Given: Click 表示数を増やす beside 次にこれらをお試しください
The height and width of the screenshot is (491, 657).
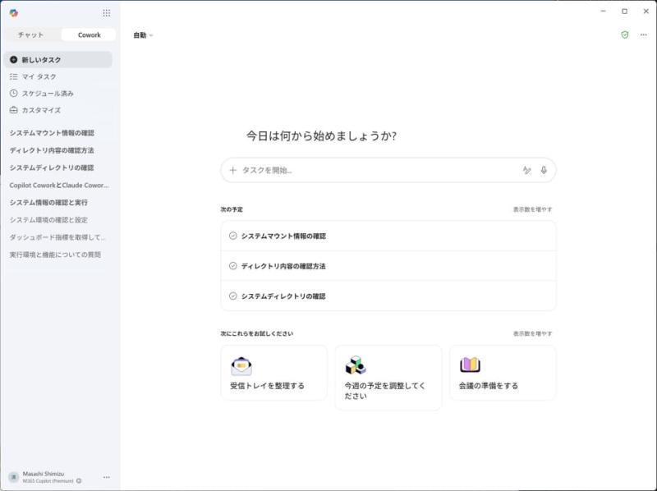Looking at the screenshot, I should (532, 334).
